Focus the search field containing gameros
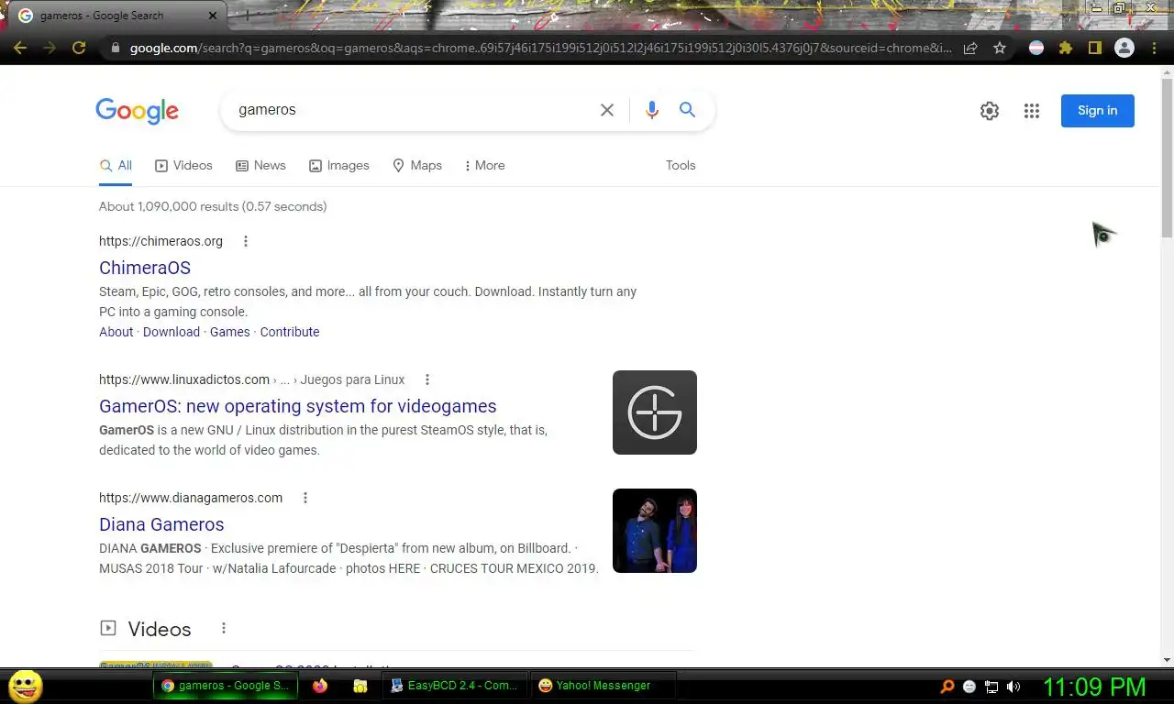The height and width of the screenshot is (704, 1174). [413, 110]
